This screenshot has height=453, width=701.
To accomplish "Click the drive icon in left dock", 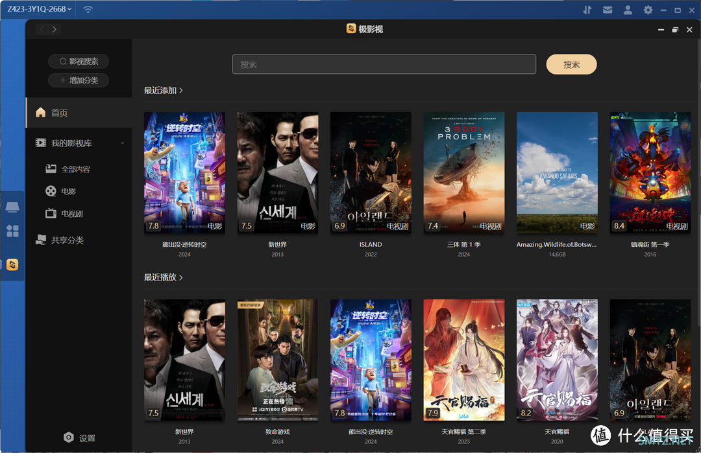I will pos(12,207).
